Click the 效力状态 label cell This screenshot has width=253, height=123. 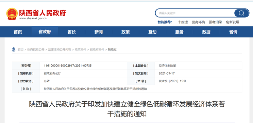click(x=26, y=81)
